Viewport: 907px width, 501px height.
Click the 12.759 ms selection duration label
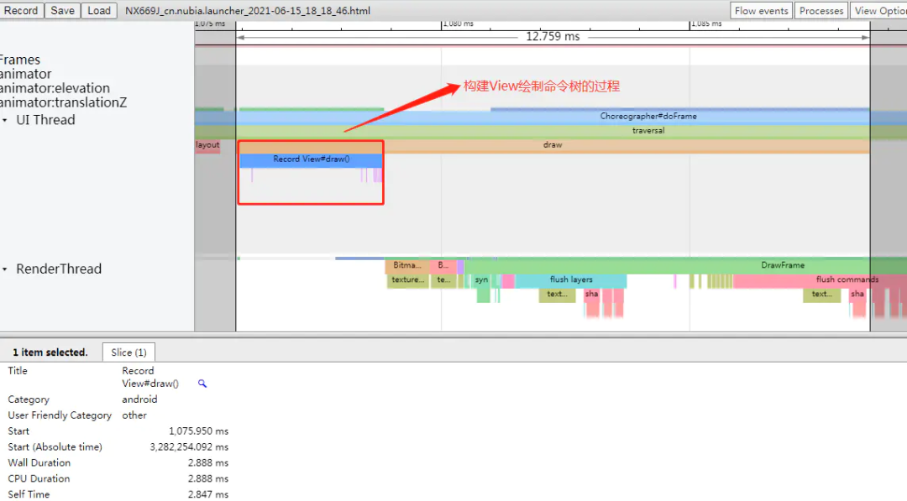click(553, 36)
